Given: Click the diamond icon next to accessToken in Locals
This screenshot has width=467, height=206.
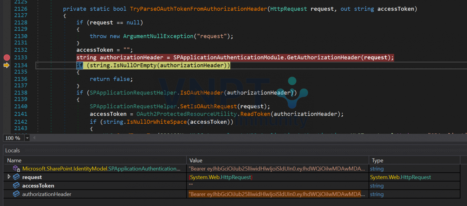Looking at the screenshot, I should point(16,185).
